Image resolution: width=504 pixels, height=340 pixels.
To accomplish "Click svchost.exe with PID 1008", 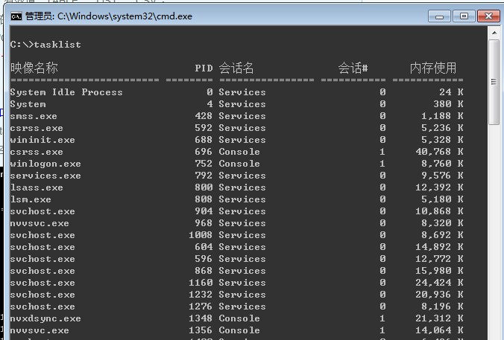I will click(42, 235).
